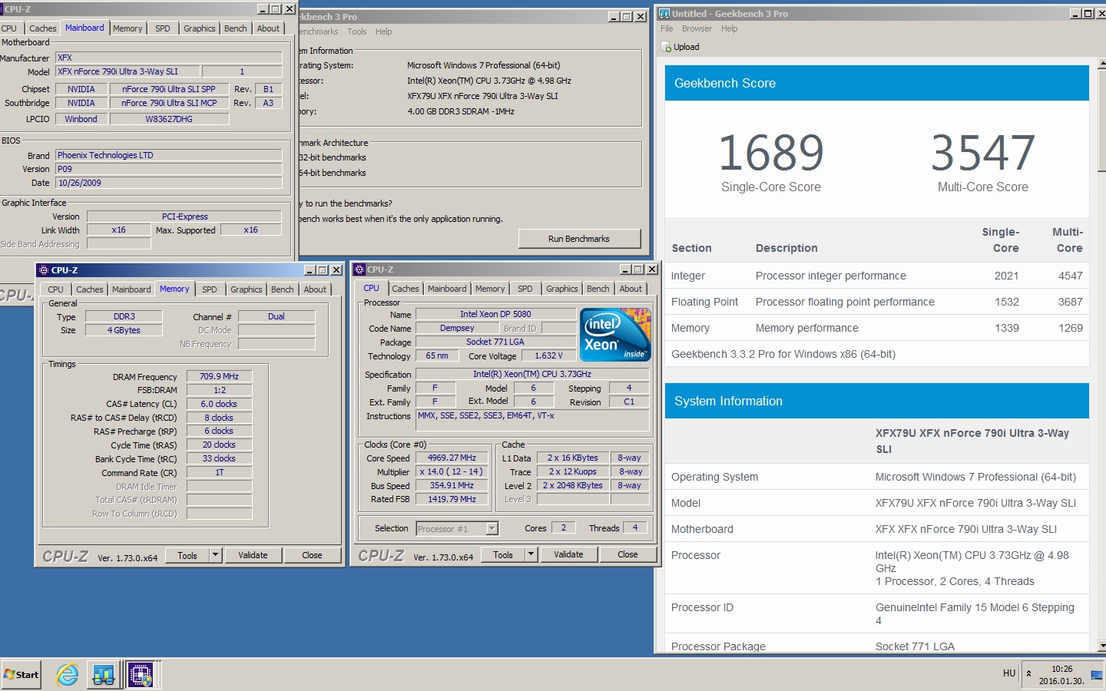Image resolution: width=1106 pixels, height=691 pixels.
Task: Open the Processor #1 selection dropdown
Action: tap(492, 528)
